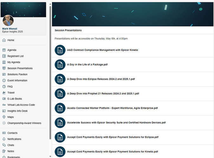Open Chats section

(x=11, y=145)
